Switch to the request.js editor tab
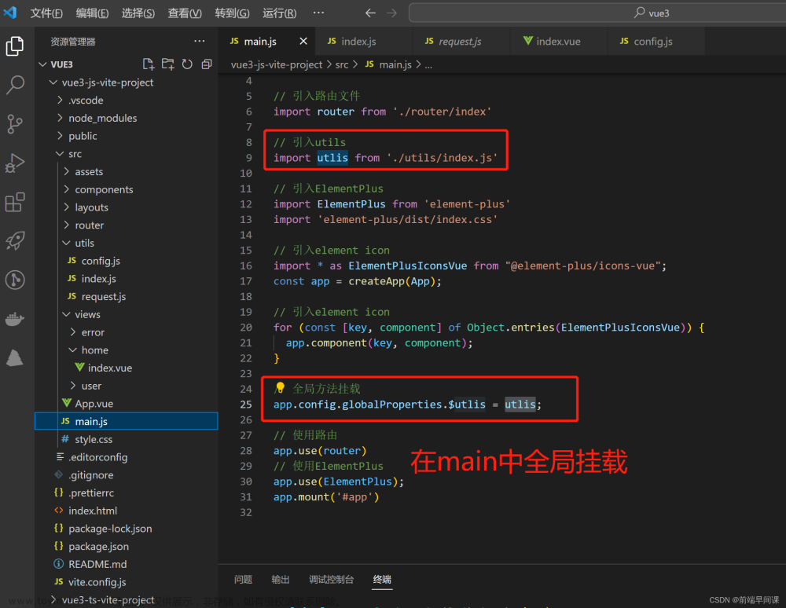 [461, 41]
